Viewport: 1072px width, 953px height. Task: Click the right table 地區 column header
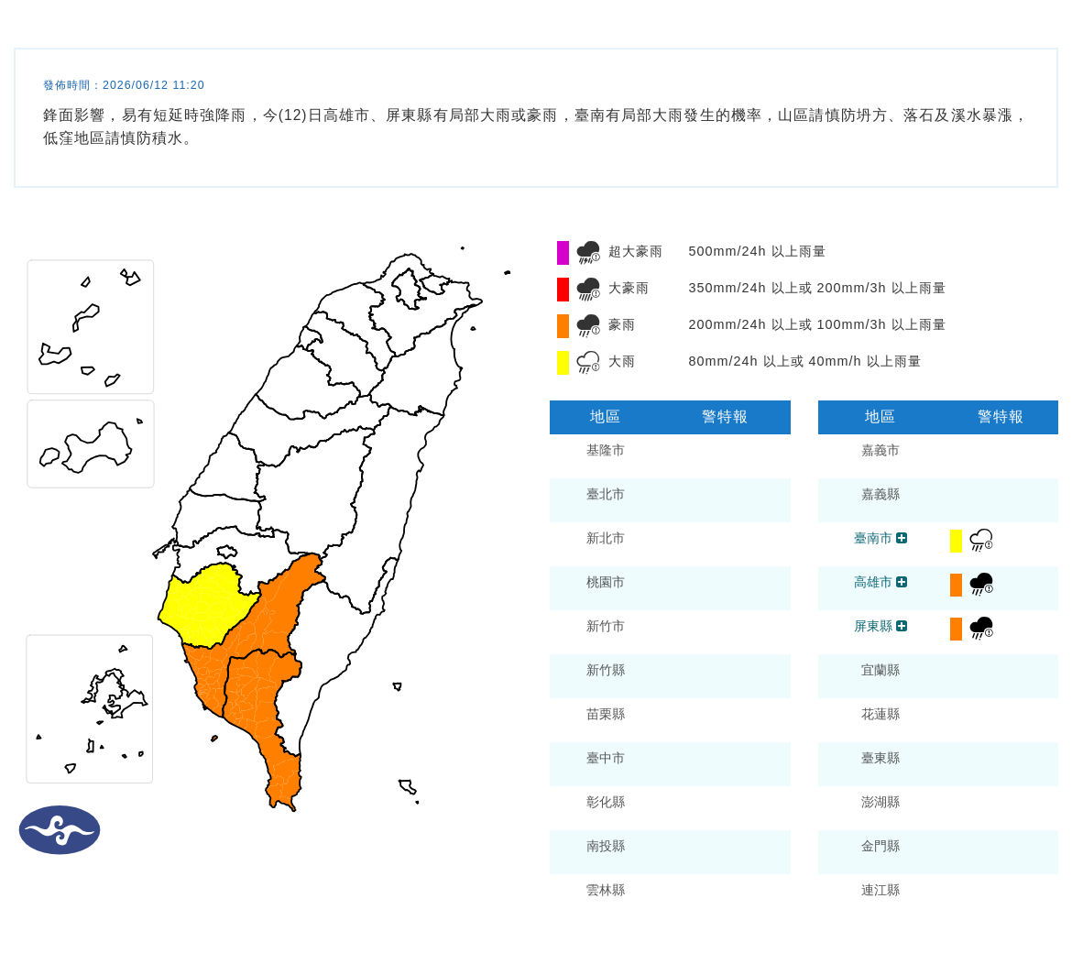880,417
